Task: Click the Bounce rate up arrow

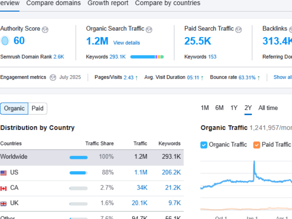Action: coord(259,78)
